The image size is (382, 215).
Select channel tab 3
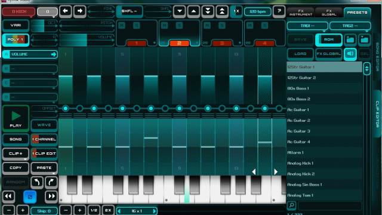(x=222, y=43)
